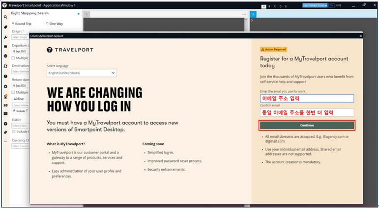Click the three-dots icon above window 1
Viewport: 379px width, 209px height.
[244, 14]
